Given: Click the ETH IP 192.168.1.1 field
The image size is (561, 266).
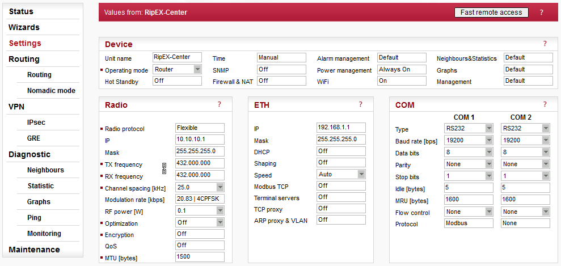Looking at the screenshot, I should point(341,127).
